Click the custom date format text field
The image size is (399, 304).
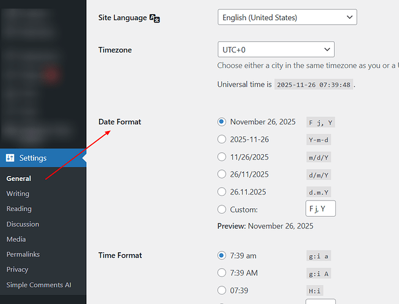click(320, 210)
